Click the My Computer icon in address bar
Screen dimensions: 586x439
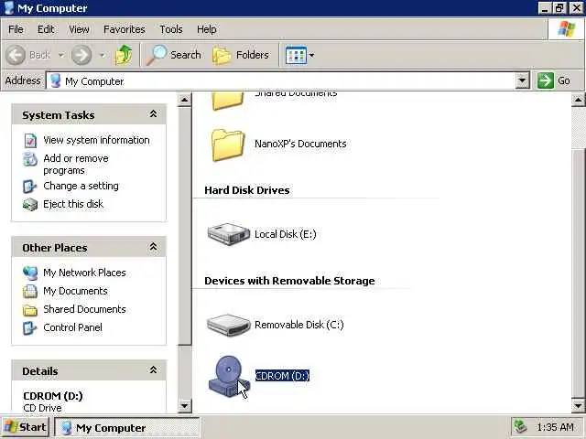(55, 81)
